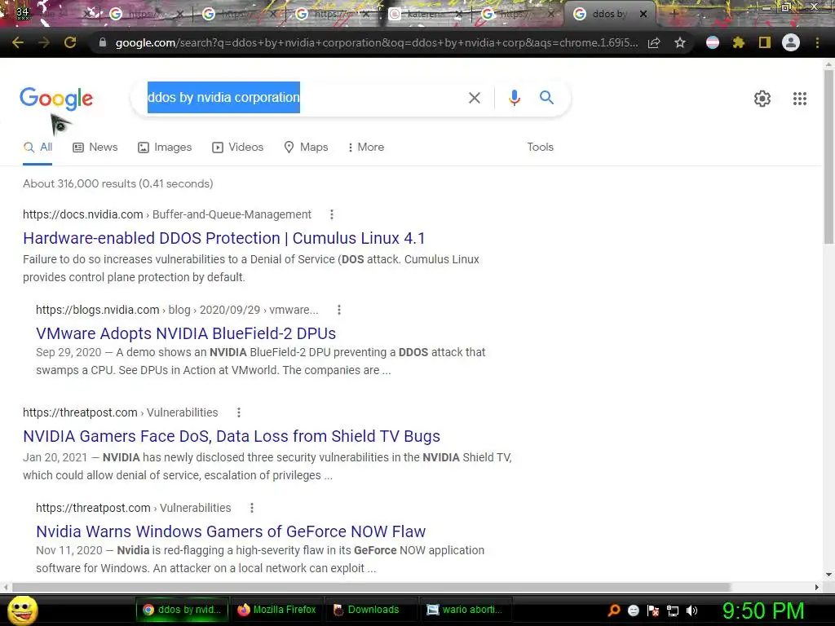Viewport: 835px width, 626px height.
Task: Click the horizontal scrollbar thumb at page bottom
Action: click(x=371, y=587)
